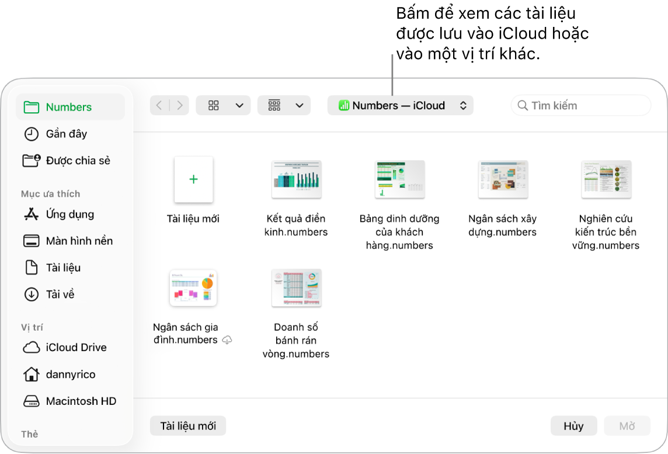This screenshot has height=454, width=668.
Task: Select Kết quả điền kinh.numbers thumbnail
Action: point(297,179)
